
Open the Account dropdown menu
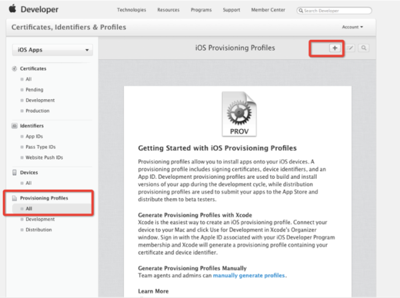(x=352, y=27)
